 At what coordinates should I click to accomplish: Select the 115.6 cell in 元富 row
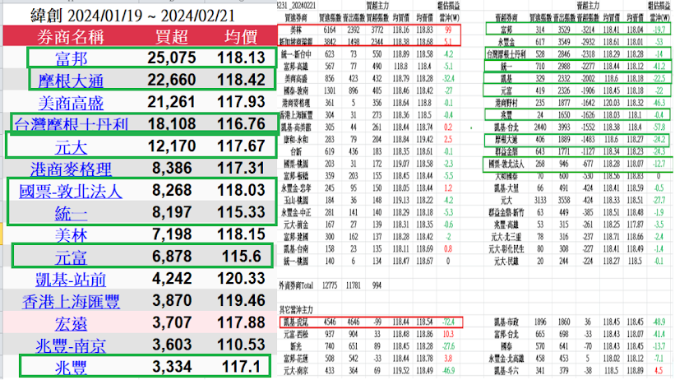[242, 257]
